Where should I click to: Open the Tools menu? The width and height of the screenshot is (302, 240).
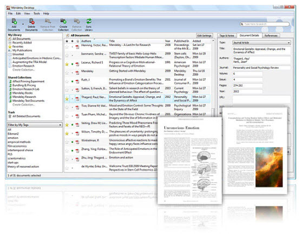tap(37, 14)
